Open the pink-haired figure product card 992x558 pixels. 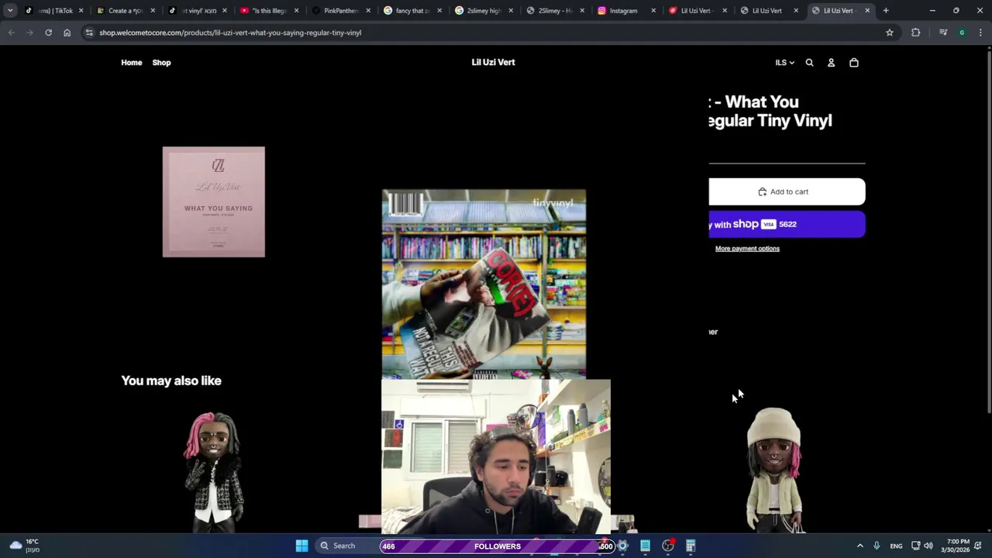pyautogui.click(x=213, y=471)
